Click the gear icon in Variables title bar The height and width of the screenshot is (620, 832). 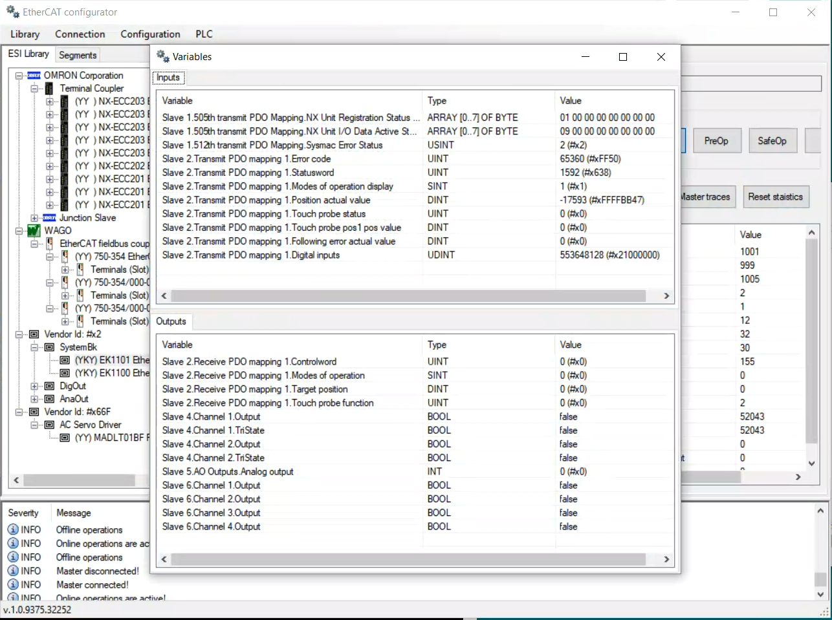pyautogui.click(x=162, y=56)
